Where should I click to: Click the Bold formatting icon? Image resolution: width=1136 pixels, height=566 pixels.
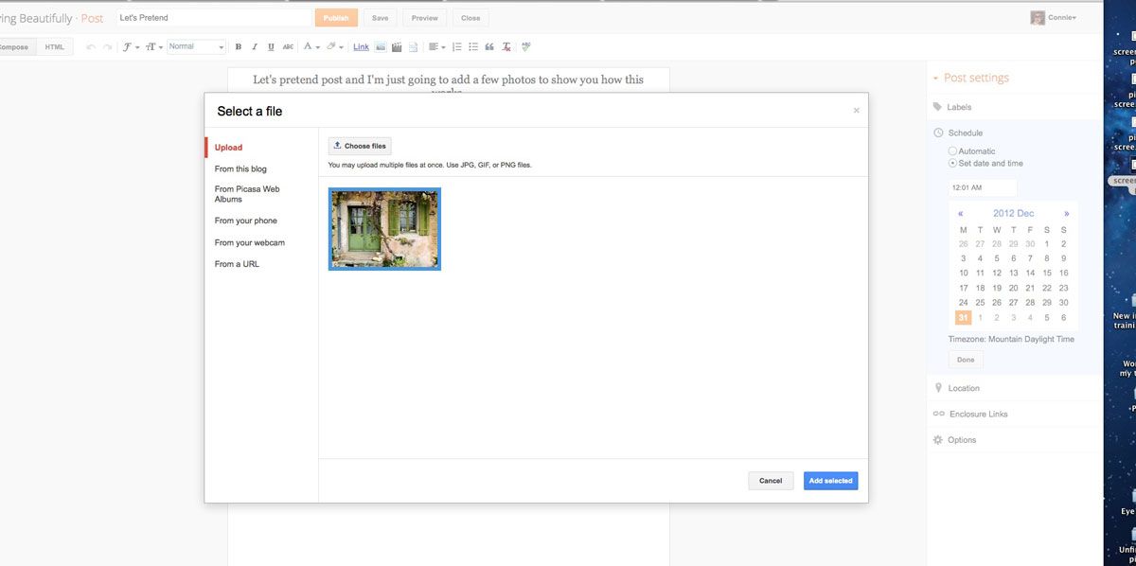click(x=238, y=46)
